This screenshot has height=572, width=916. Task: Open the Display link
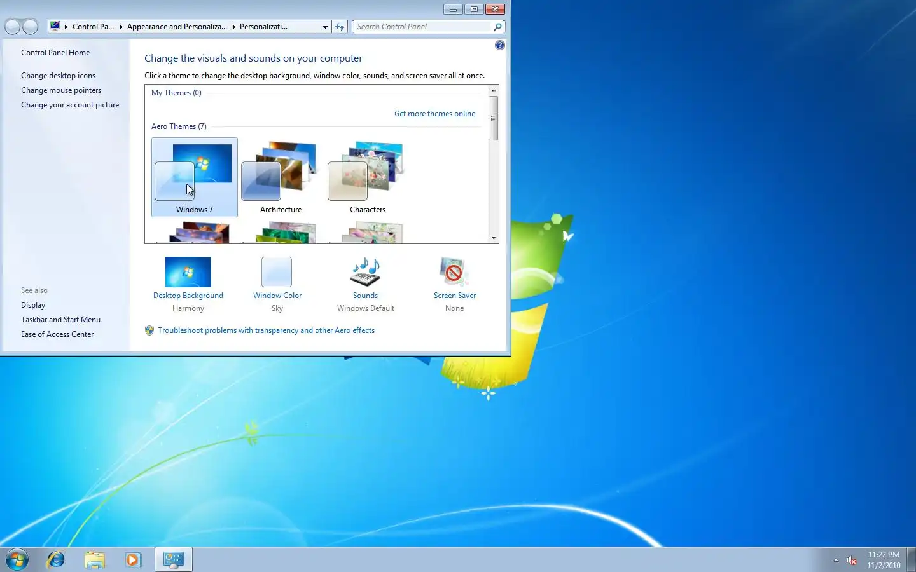[33, 305]
